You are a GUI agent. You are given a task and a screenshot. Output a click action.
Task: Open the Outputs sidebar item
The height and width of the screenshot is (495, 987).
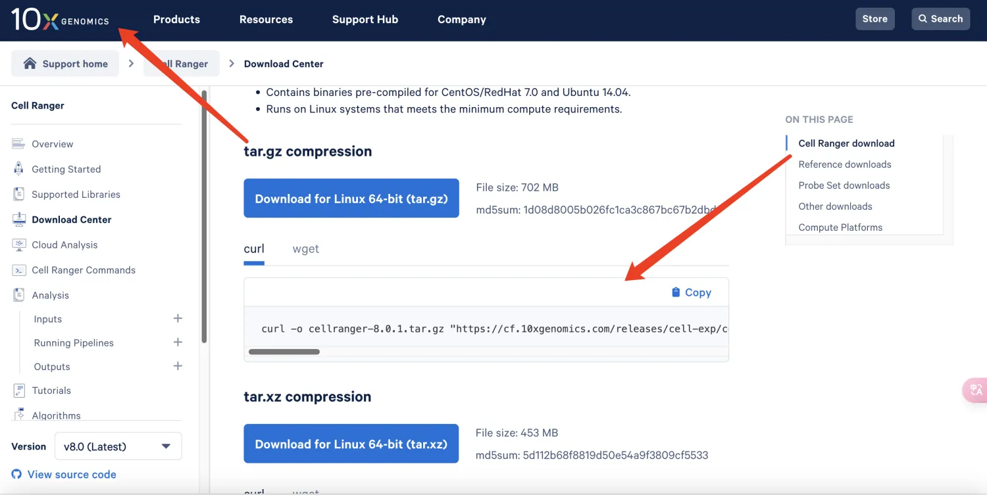click(52, 366)
